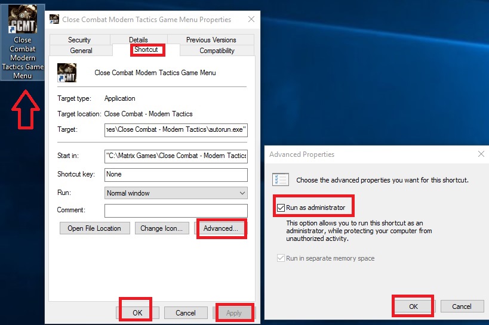
Task: Click the text 'Close Combat Modern Tactics Game Menu' name field
Action: [x=155, y=73]
